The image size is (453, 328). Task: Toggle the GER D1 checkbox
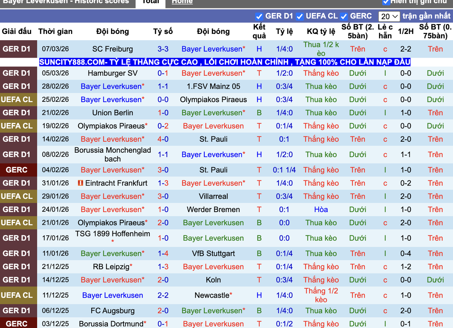259,16
